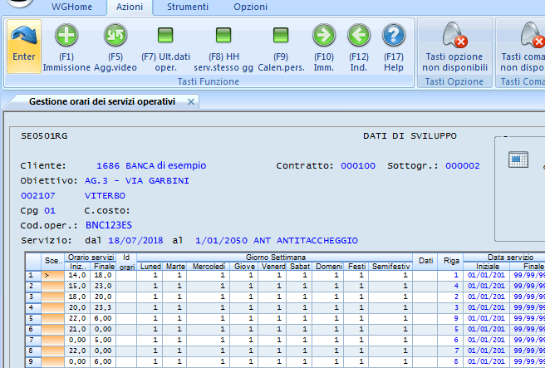Close Gestione orari dei servizi operativi tab
Viewport: 545px width, 368px height.
[x=191, y=101]
